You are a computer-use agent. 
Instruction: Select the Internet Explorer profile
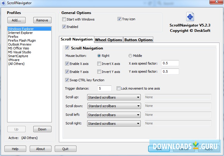tap(29, 33)
